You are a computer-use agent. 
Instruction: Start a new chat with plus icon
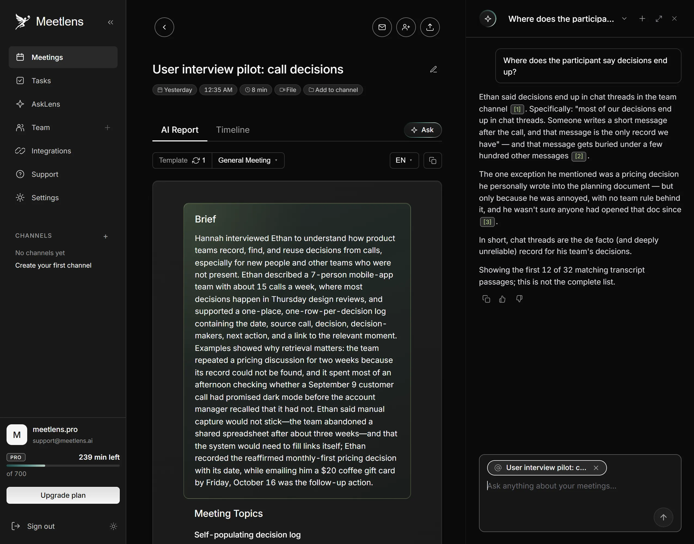coord(642,19)
